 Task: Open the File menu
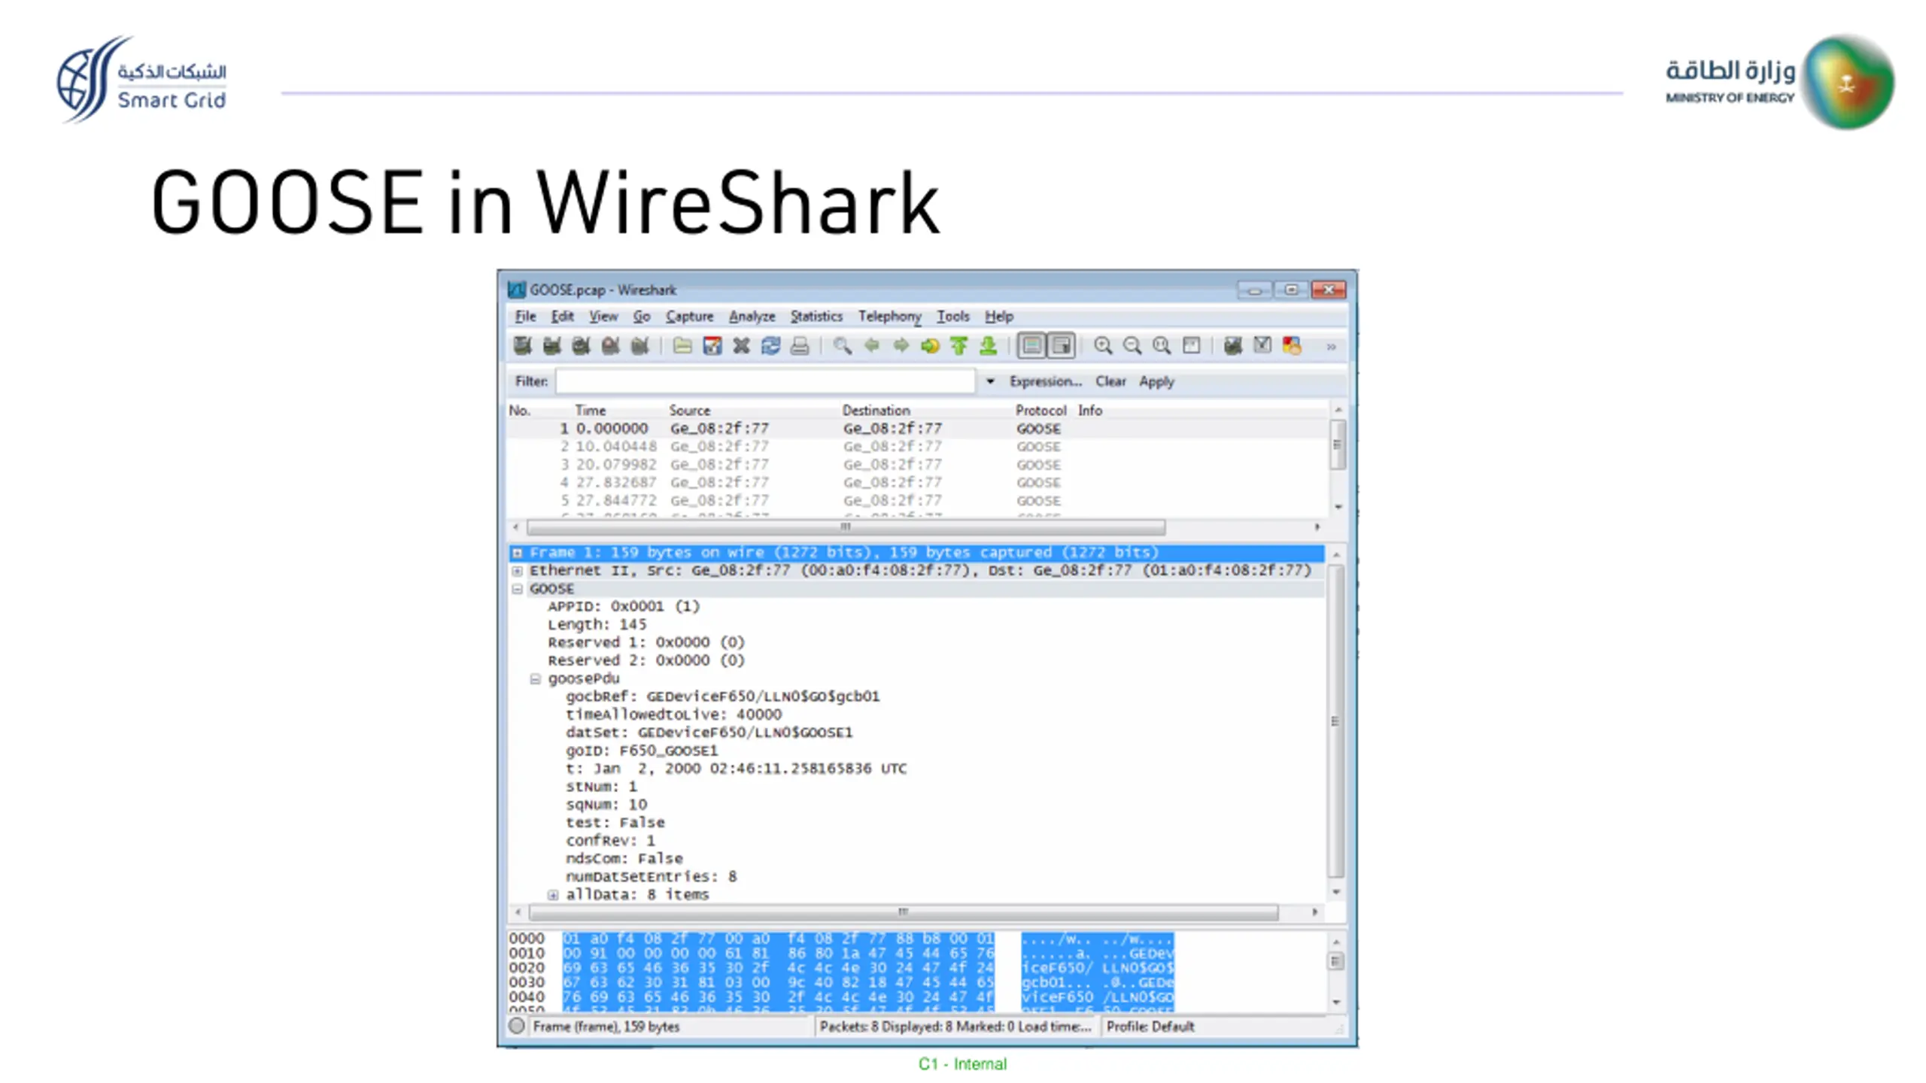pyautogui.click(x=525, y=317)
